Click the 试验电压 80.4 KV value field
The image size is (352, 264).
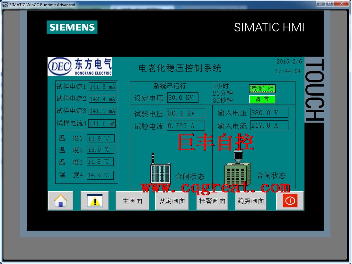[186, 113]
